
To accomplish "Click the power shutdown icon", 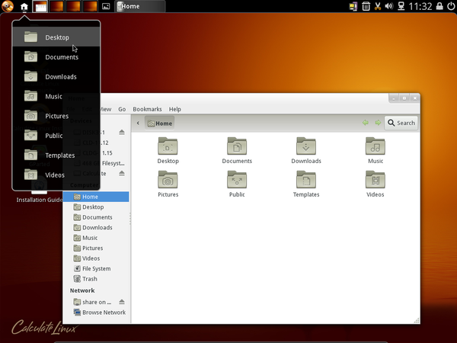I will pos(451,6).
